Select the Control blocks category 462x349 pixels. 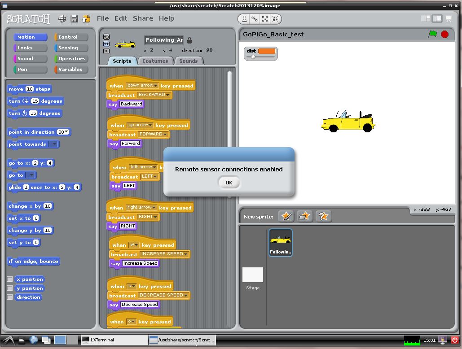(x=71, y=37)
